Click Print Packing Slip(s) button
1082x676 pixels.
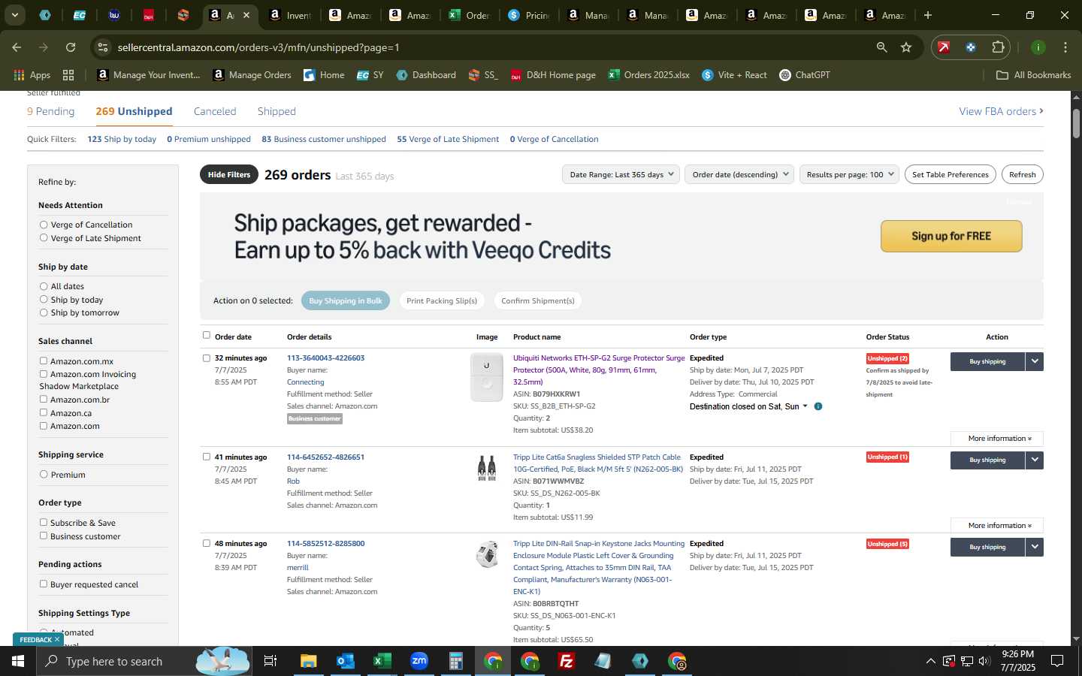pos(442,300)
